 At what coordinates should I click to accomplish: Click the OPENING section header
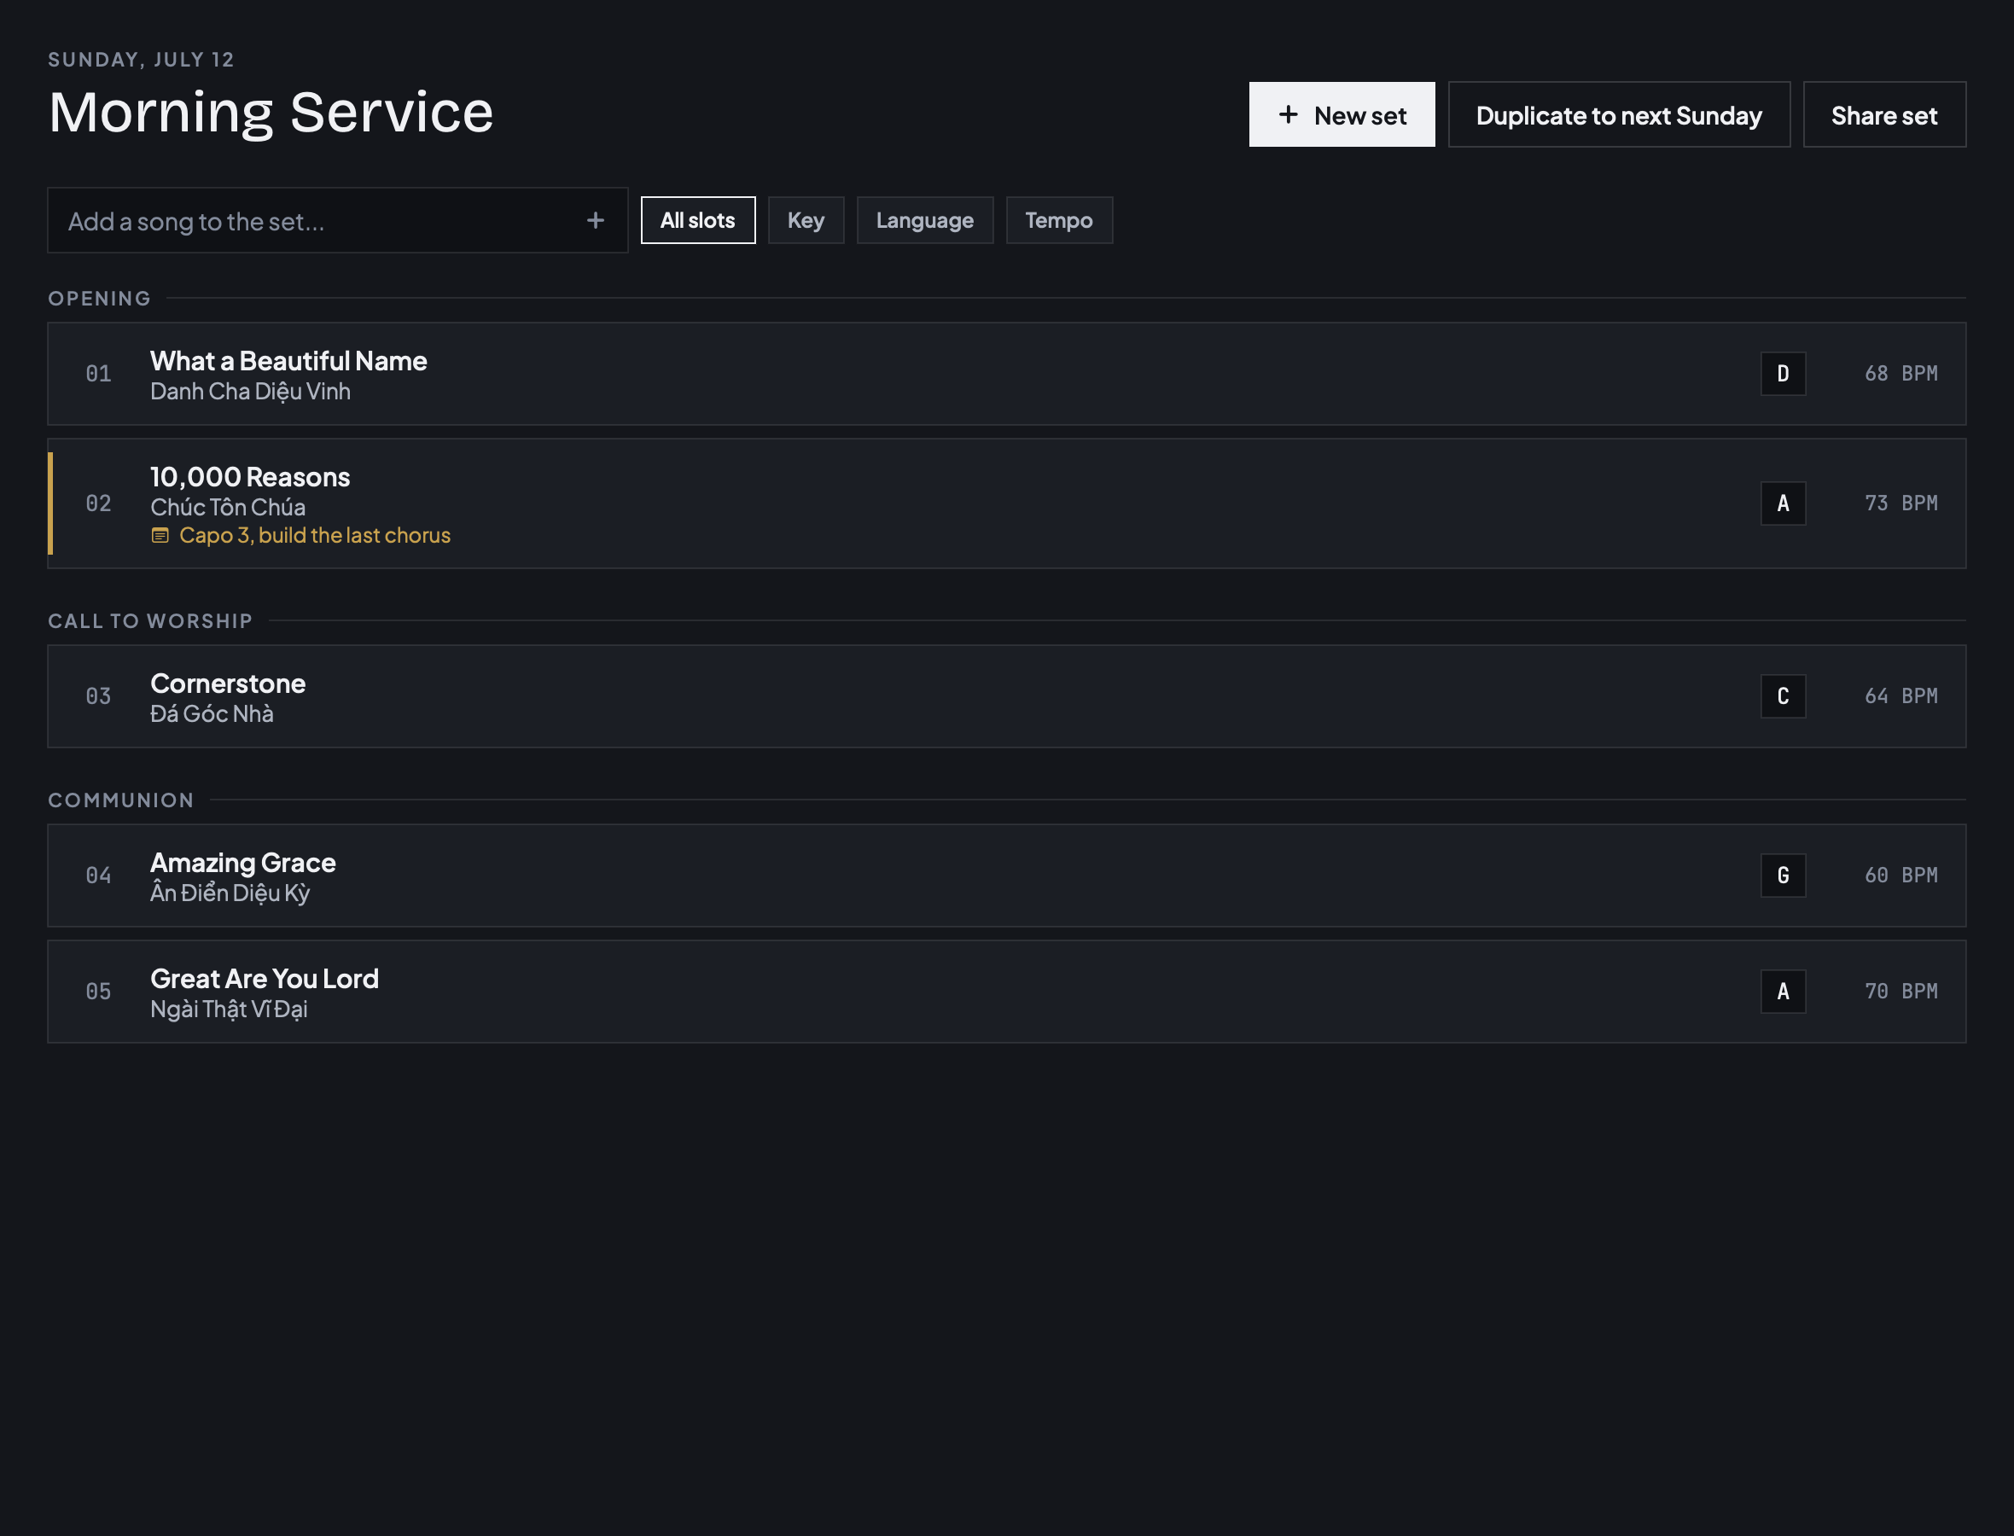(x=100, y=299)
